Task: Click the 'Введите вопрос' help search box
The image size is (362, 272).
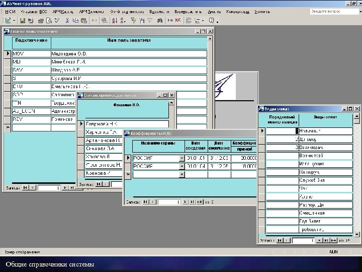Action: [x=331, y=11]
